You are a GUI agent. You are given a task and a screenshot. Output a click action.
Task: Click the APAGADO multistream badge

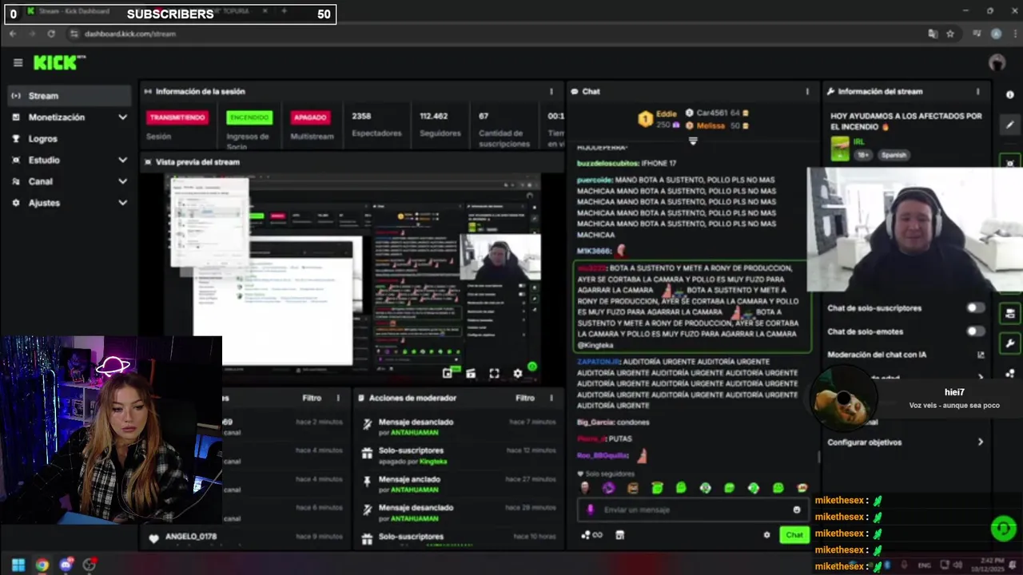[x=310, y=117]
